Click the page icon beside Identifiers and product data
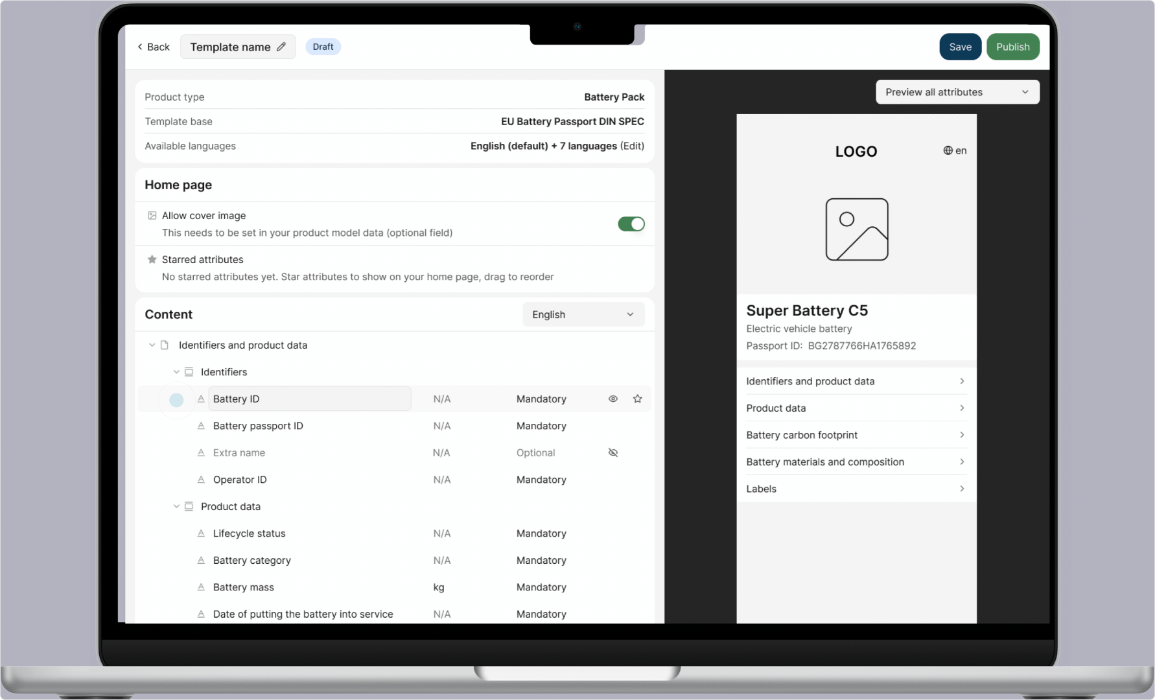The height and width of the screenshot is (700, 1155). click(165, 345)
